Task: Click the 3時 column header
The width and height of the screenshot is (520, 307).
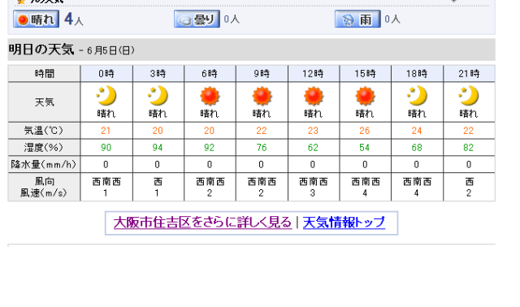Action: pyautogui.click(x=158, y=74)
